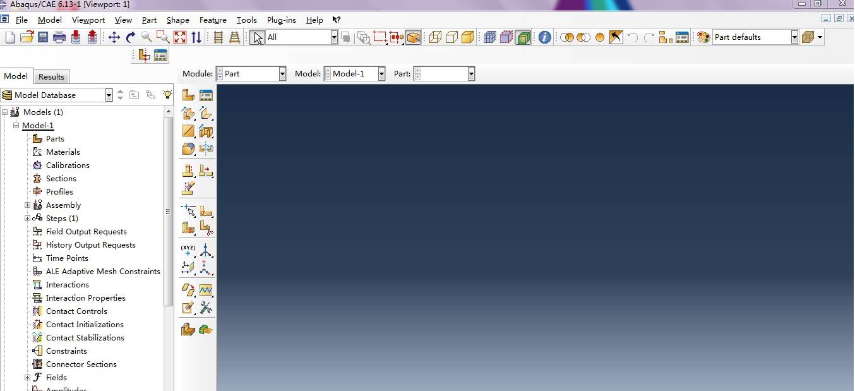Select the Rotate View tool
The width and height of the screenshot is (855, 391).
131,37
